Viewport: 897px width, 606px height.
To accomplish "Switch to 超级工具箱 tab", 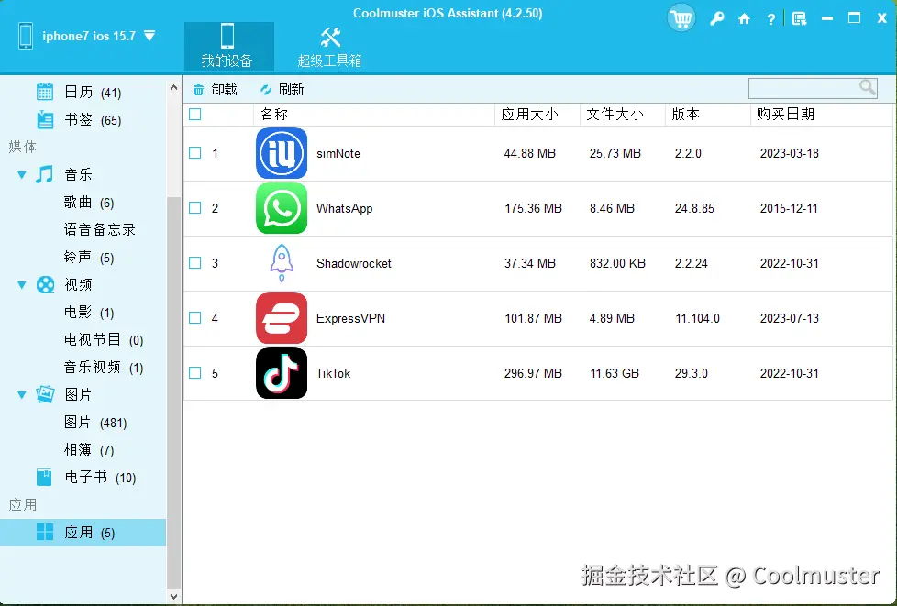I will [x=329, y=47].
